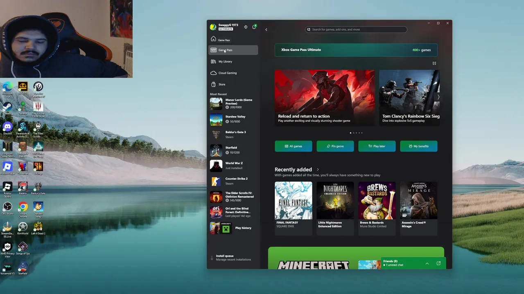Open FINAL FANTASY game card
The image size is (524, 294).
294,208
